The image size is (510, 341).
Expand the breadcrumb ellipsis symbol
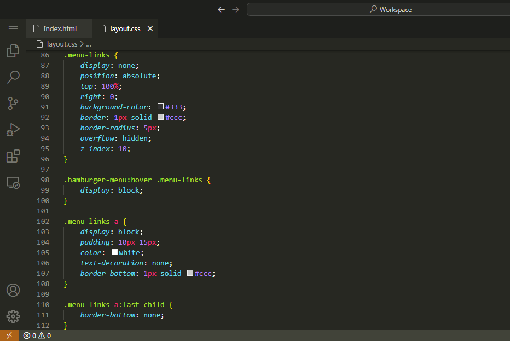click(89, 44)
